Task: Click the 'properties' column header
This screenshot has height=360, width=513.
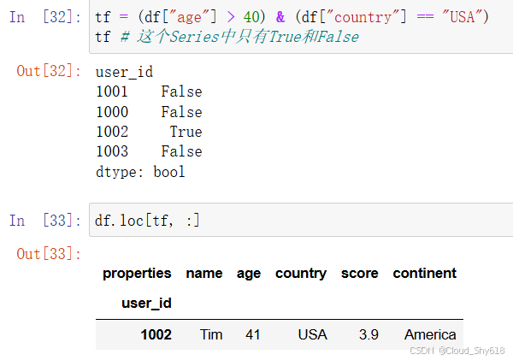Action: tap(137, 274)
